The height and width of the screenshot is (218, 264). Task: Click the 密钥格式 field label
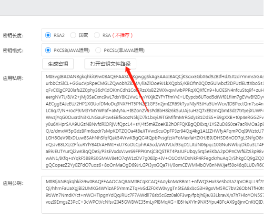(13, 50)
